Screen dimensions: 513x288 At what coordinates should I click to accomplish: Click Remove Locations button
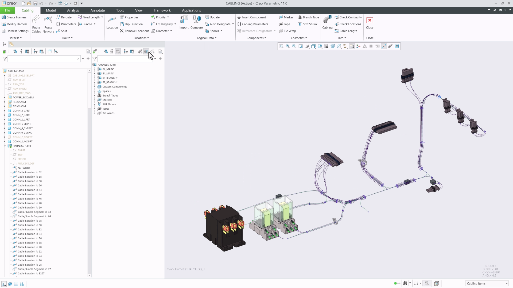pyautogui.click(x=134, y=31)
